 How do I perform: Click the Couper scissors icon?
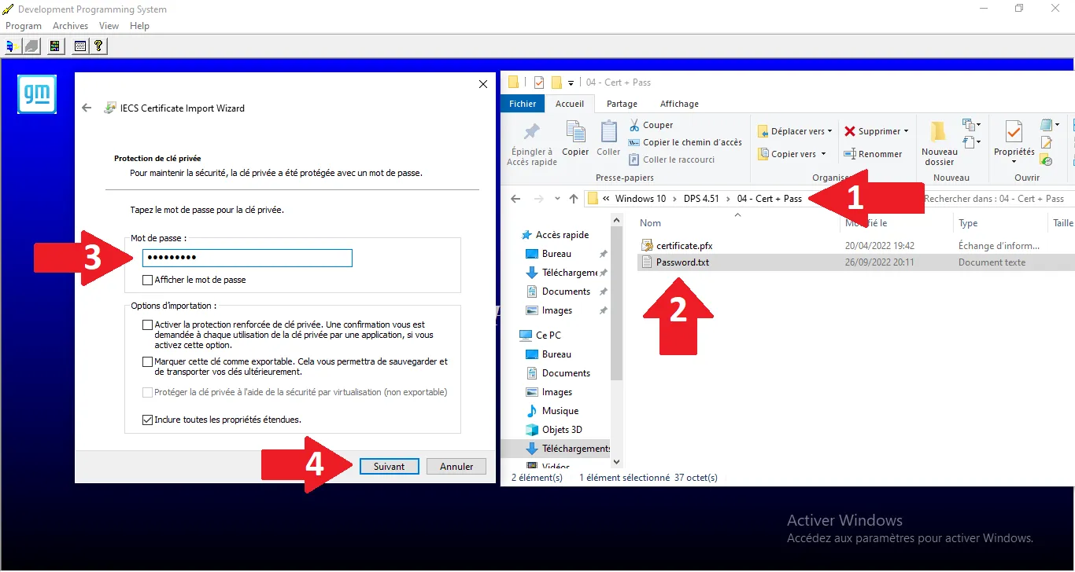(x=634, y=125)
